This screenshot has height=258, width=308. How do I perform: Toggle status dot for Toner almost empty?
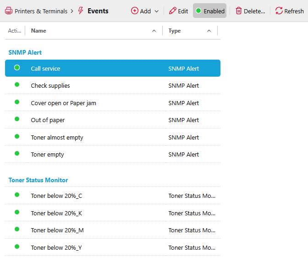click(17, 136)
